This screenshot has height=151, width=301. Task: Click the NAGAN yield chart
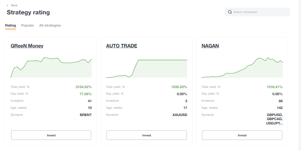pos(242,67)
